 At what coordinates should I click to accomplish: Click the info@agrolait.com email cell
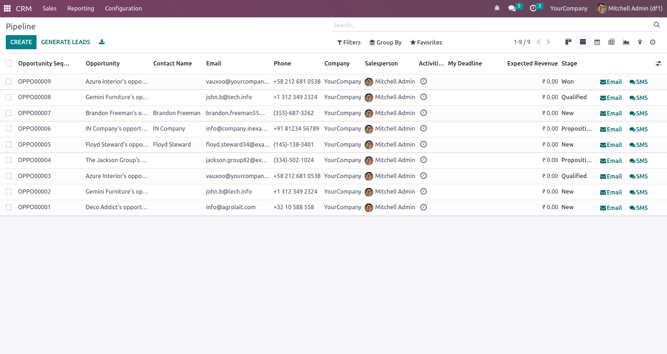(231, 207)
